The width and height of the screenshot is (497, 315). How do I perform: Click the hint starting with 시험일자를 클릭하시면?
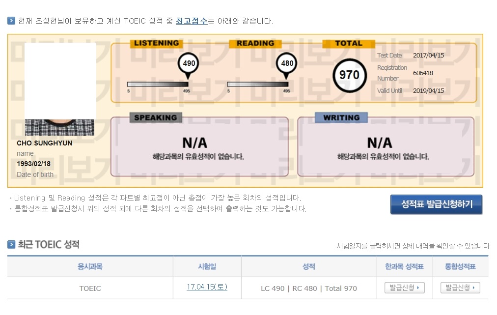coord(413,246)
